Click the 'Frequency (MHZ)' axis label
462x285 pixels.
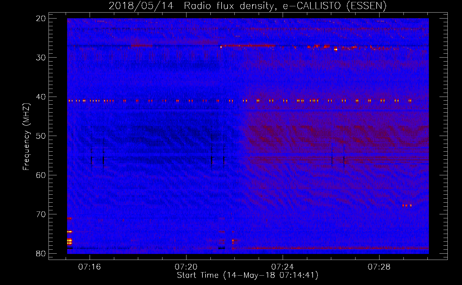26,137
